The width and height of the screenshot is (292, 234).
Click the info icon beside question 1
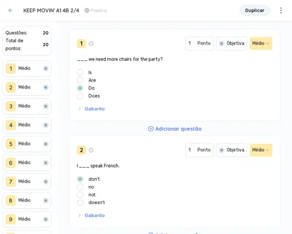click(x=91, y=43)
